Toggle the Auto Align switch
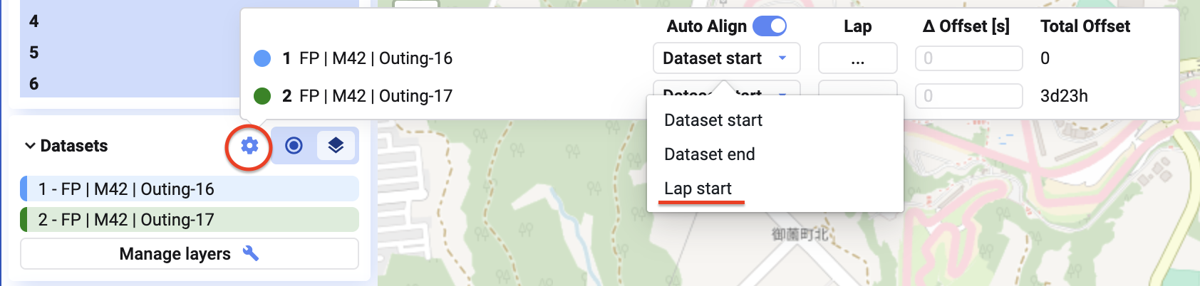 click(x=770, y=26)
